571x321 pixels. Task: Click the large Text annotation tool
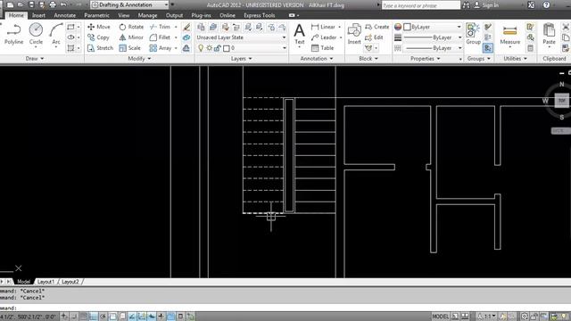pyautogui.click(x=300, y=34)
